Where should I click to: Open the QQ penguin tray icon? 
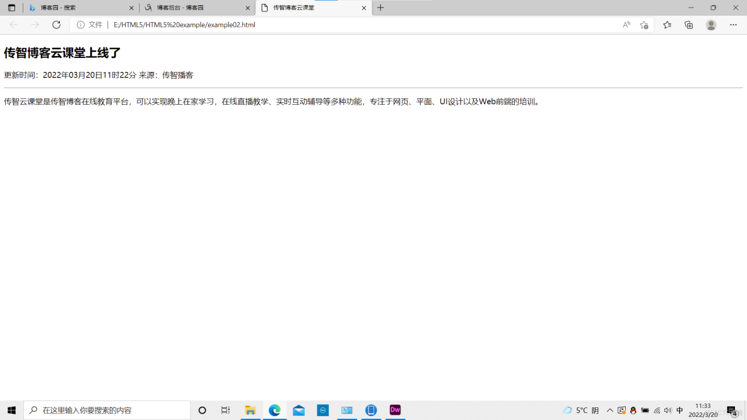click(633, 410)
